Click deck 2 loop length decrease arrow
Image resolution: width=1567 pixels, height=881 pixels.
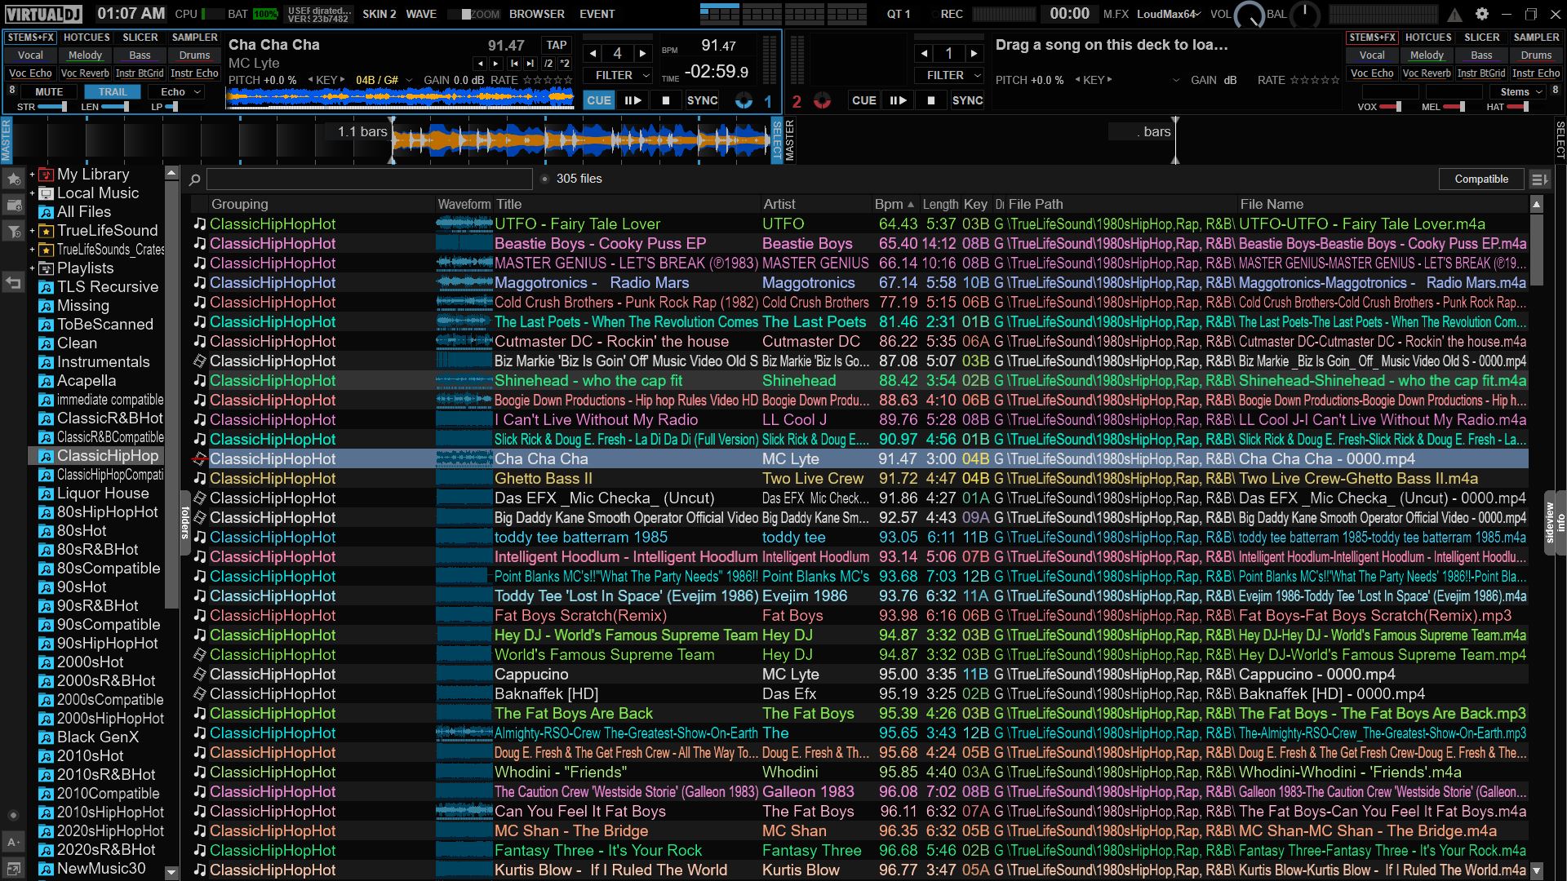pyautogui.click(x=924, y=54)
